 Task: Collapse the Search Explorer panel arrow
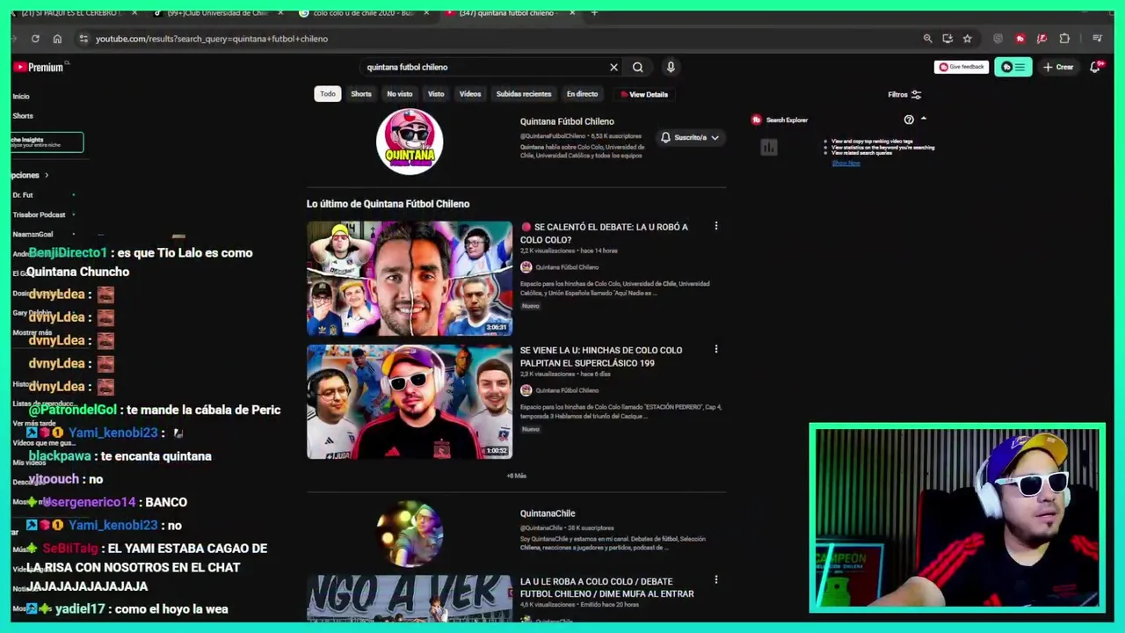click(x=924, y=119)
